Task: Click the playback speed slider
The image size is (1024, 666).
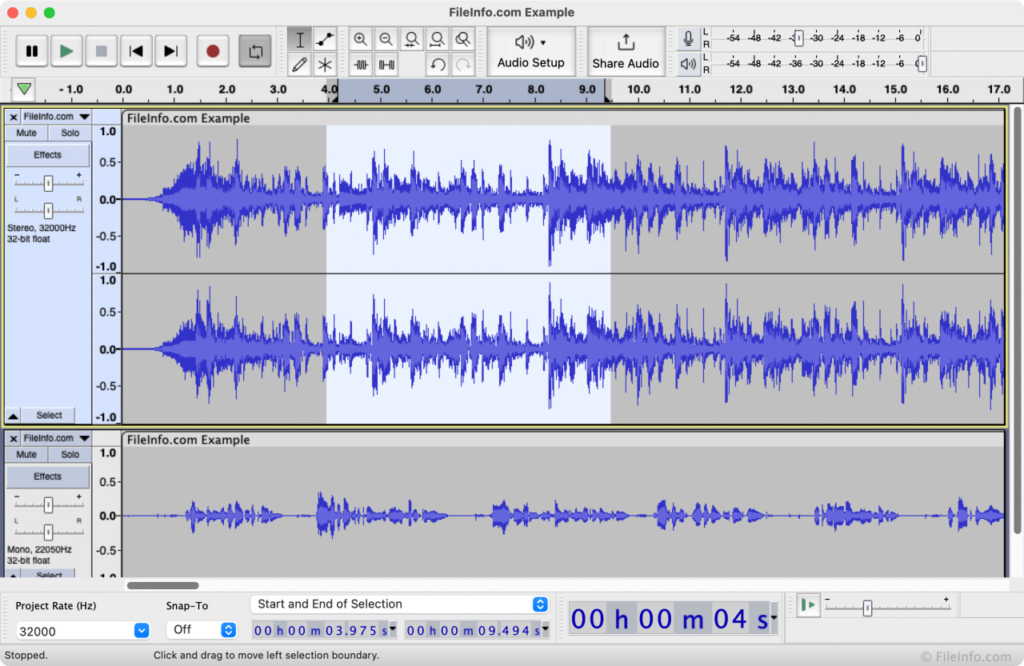Action: [x=867, y=608]
